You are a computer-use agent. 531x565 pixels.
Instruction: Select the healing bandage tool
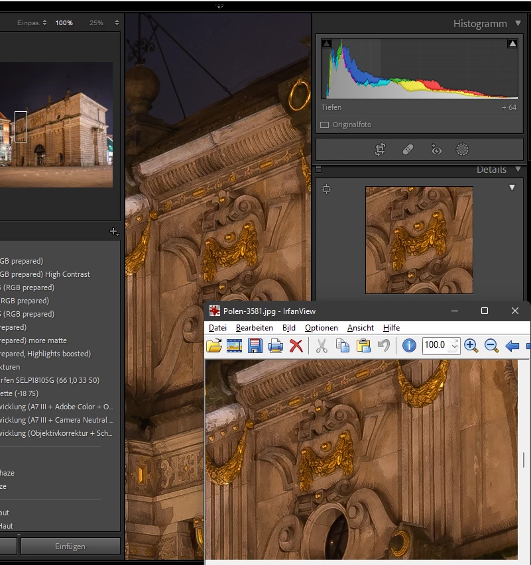[x=408, y=150]
